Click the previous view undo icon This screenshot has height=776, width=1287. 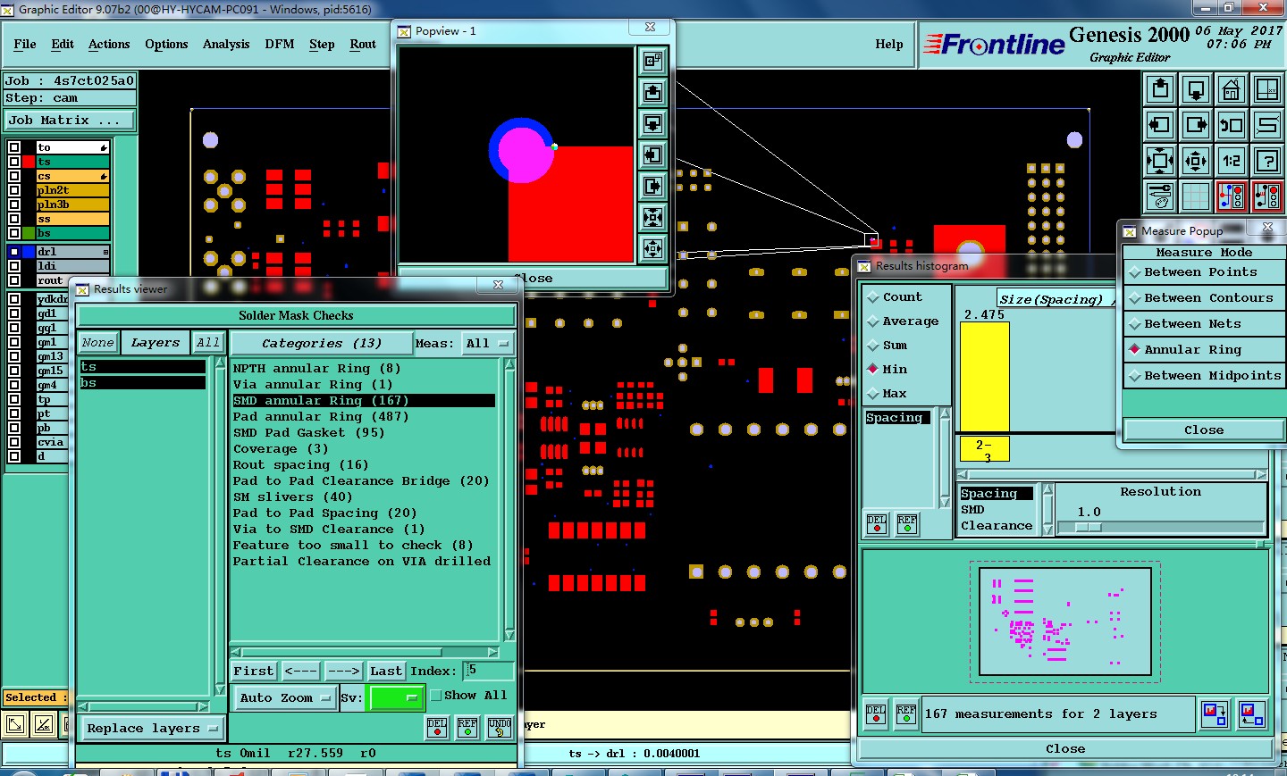1232,125
